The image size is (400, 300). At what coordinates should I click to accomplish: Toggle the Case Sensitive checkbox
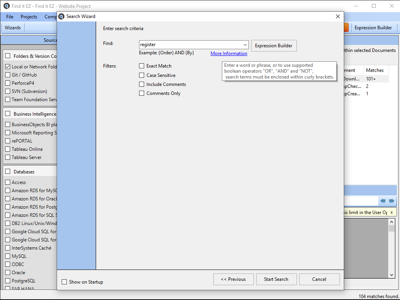click(x=142, y=75)
